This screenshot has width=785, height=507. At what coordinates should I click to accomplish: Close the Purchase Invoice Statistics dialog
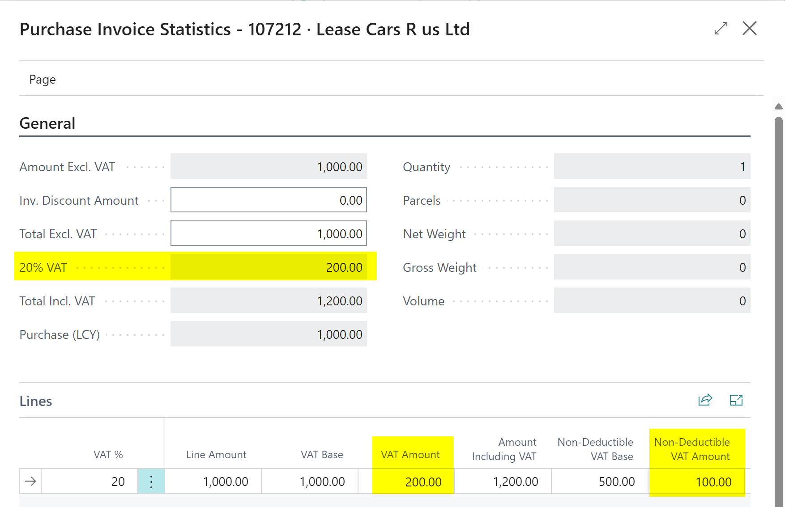tap(749, 29)
